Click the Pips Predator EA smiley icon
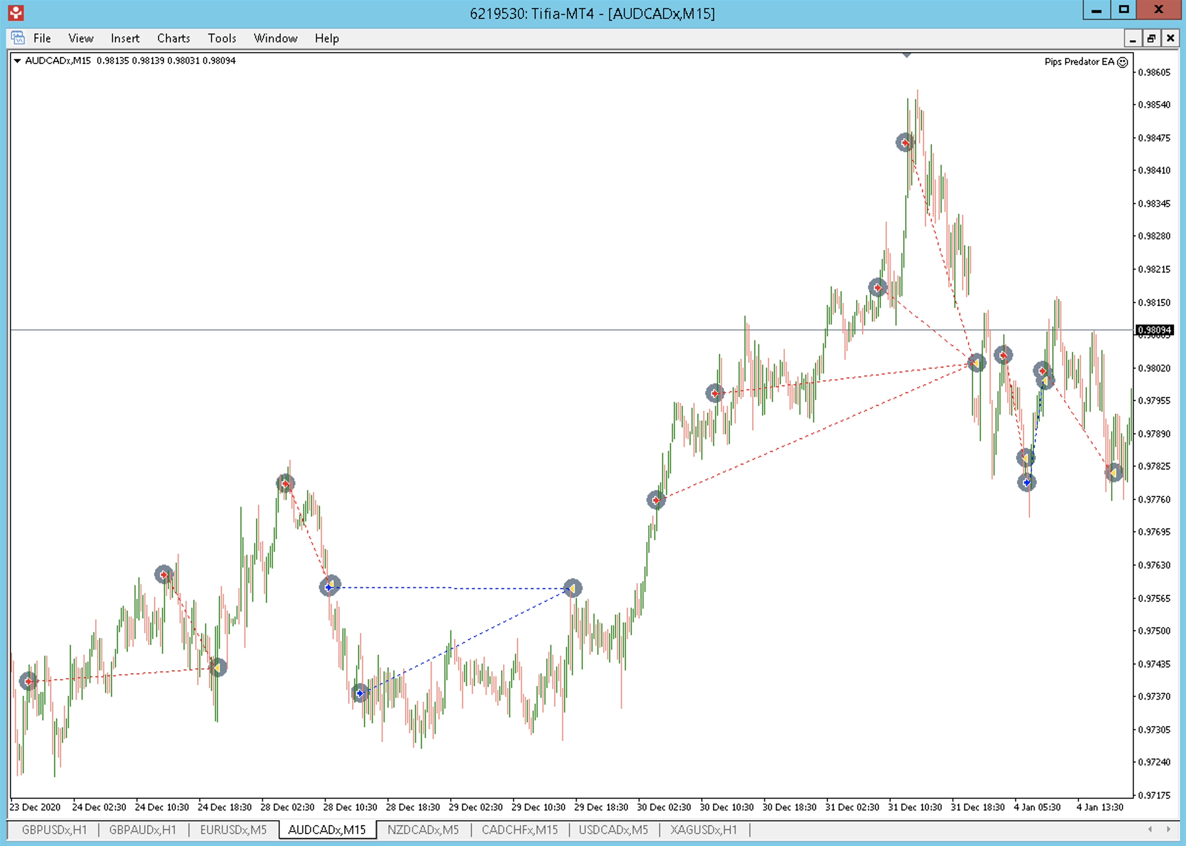 pos(1122,63)
